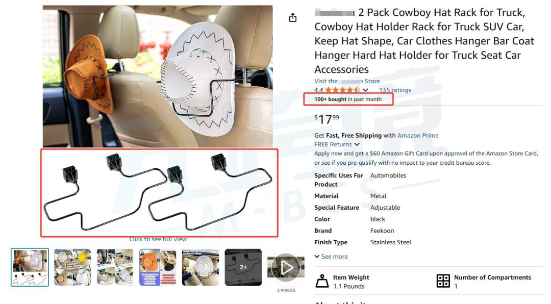
Task: Click the share icon above the image
Action: 293,17
